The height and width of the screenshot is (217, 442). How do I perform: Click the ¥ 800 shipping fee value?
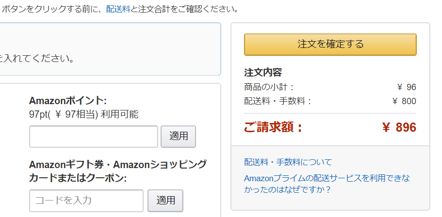(x=404, y=101)
